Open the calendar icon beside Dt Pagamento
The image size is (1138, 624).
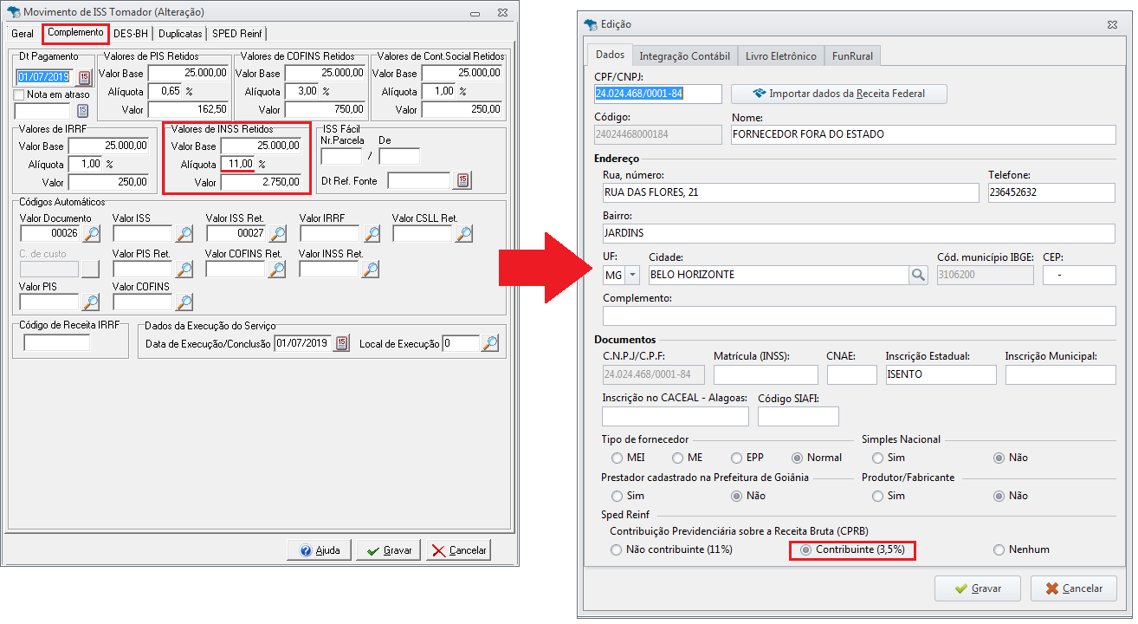tap(84, 77)
